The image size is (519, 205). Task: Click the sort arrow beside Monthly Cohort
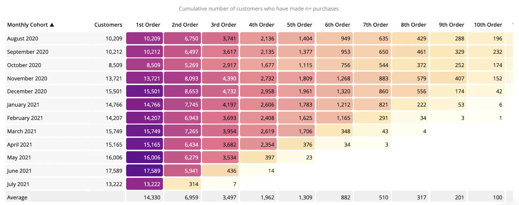point(52,25)
